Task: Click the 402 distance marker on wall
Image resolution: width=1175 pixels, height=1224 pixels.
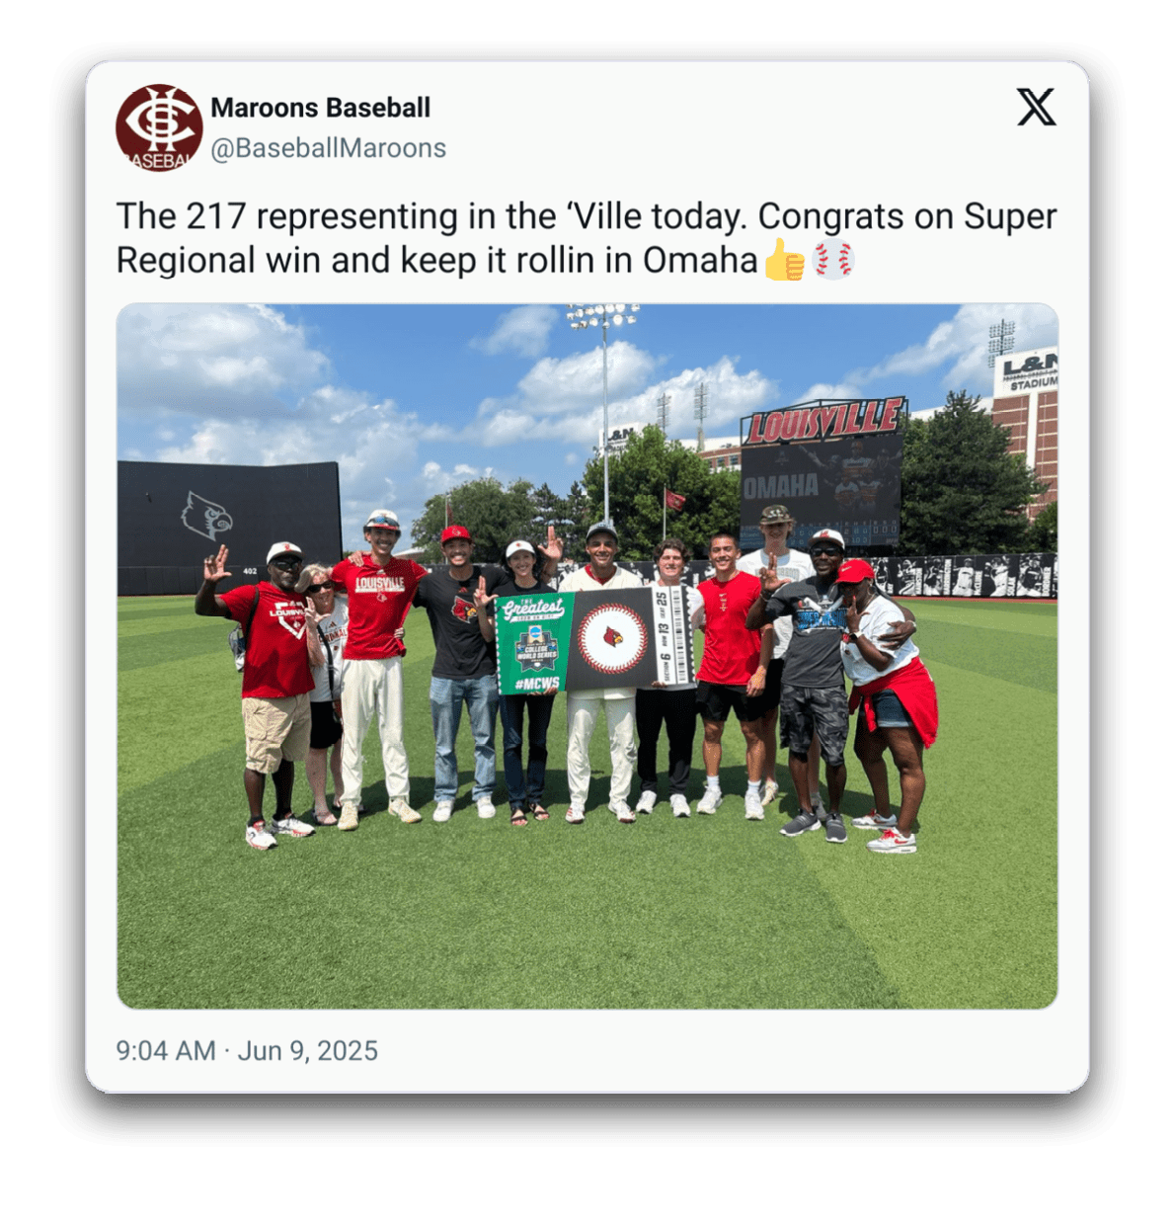Action: (250, 571)
